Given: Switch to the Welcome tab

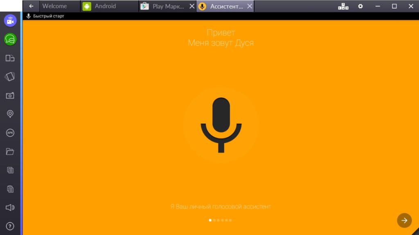Looking at the screenshot, I should click(x=54, y=6).
